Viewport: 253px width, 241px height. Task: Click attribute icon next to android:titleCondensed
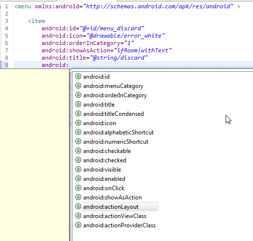(x=78, y=113)
